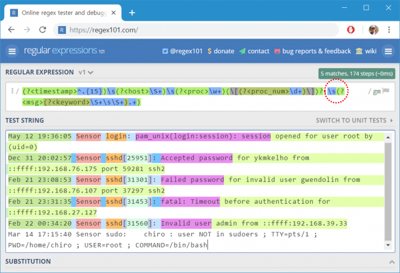The width and height of the screenshot is (400, 273).
Task: Click the browser forward button
Action: 27,30
